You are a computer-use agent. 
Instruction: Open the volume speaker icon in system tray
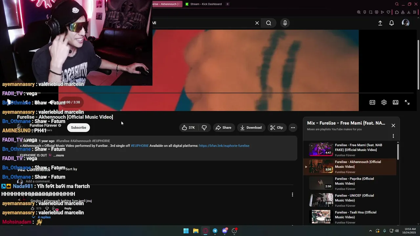click(397, 231)
